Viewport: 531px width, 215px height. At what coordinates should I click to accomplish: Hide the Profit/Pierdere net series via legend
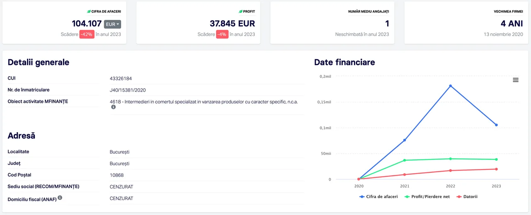tap(427, 197)
